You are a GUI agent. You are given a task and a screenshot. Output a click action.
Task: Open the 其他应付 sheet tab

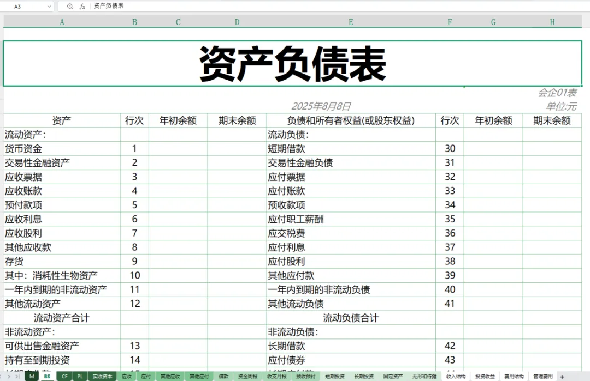[x=199, y=376]
